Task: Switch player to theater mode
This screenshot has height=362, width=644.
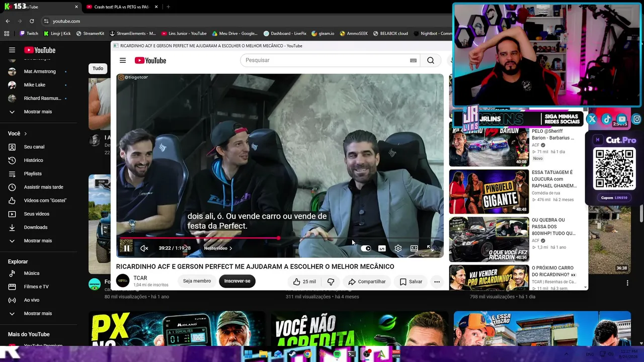Action: coord(414,248)
